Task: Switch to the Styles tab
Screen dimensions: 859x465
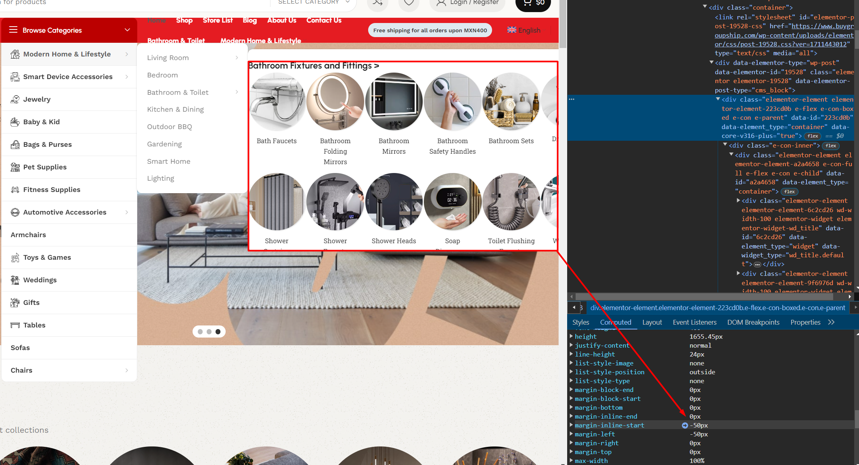Action: click(x=580, y=322)
